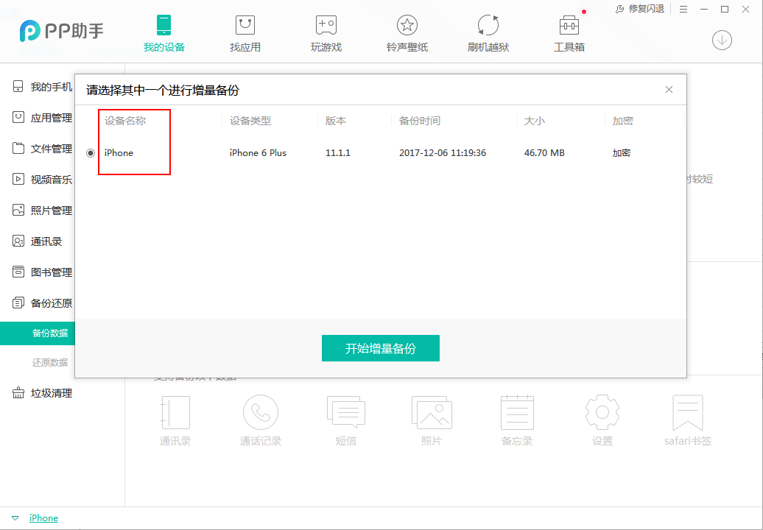
Task: Select the 短信 messages backup icon
Action: point(346,420)
